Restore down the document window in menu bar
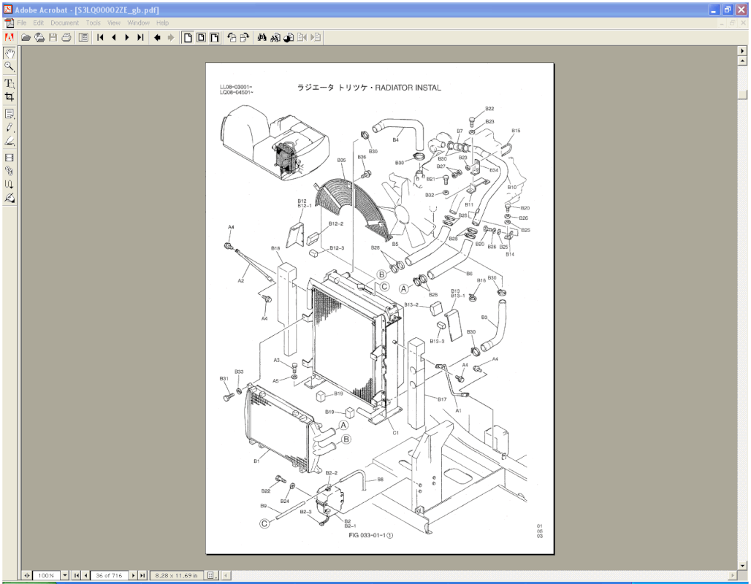 coord(732,23)
